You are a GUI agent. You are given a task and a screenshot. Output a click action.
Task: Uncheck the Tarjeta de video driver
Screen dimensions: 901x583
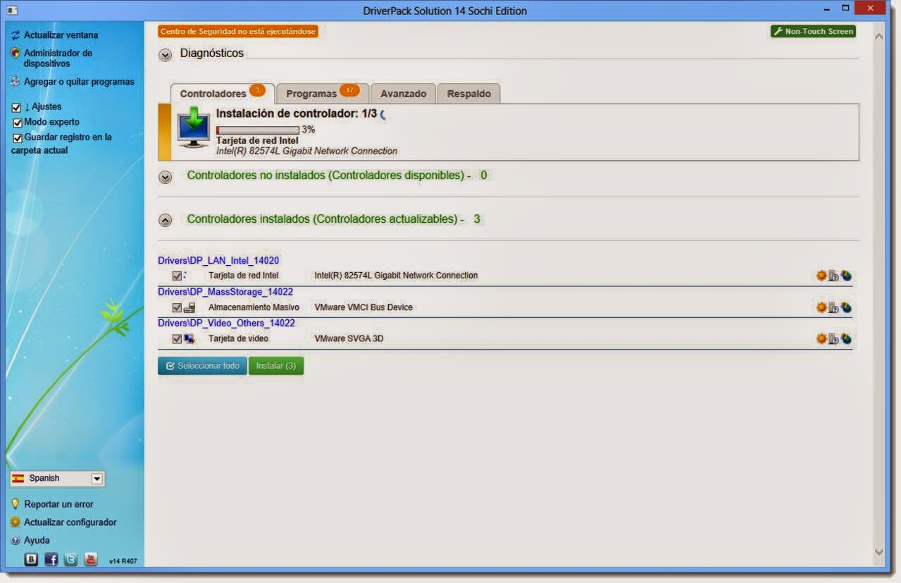point(177,339)
